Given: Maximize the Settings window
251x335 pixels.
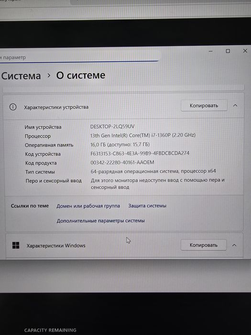Looking at the screenshot, I should (x=228, y=51).
